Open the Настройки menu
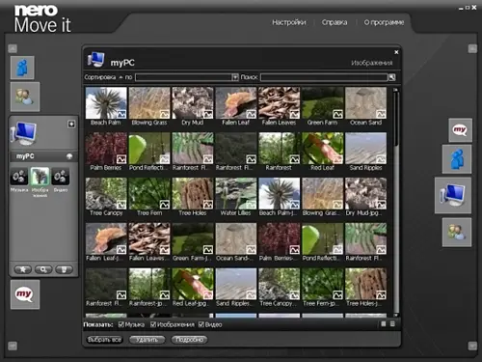 (x=289, y=22)
